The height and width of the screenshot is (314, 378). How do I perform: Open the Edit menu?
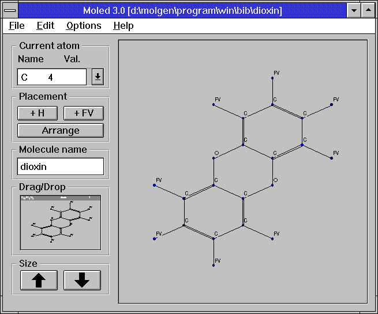pos(46,25)
